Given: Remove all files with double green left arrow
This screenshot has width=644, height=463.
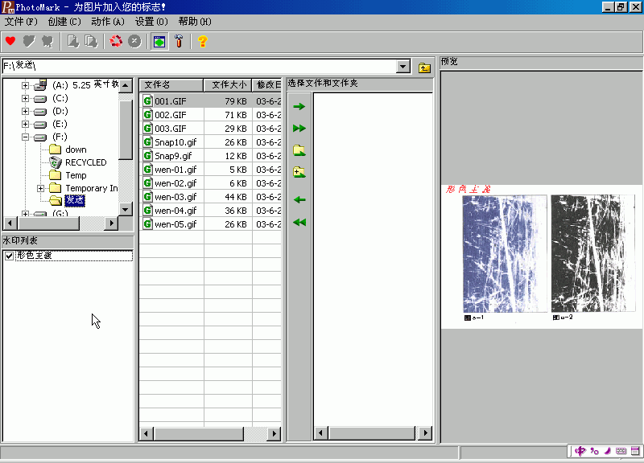Looking at the screenshot, I should pos(299,223).
